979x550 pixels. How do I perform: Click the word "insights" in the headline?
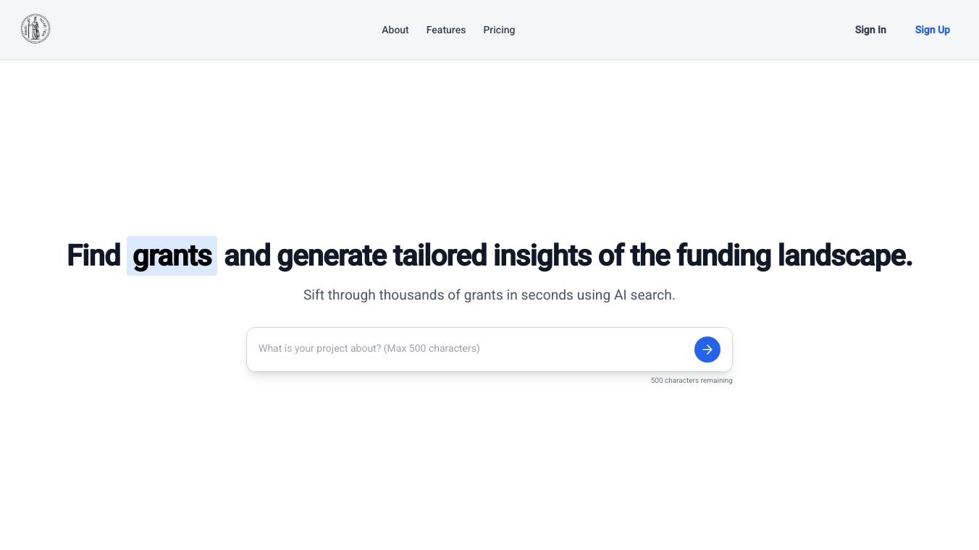(542, 255)
